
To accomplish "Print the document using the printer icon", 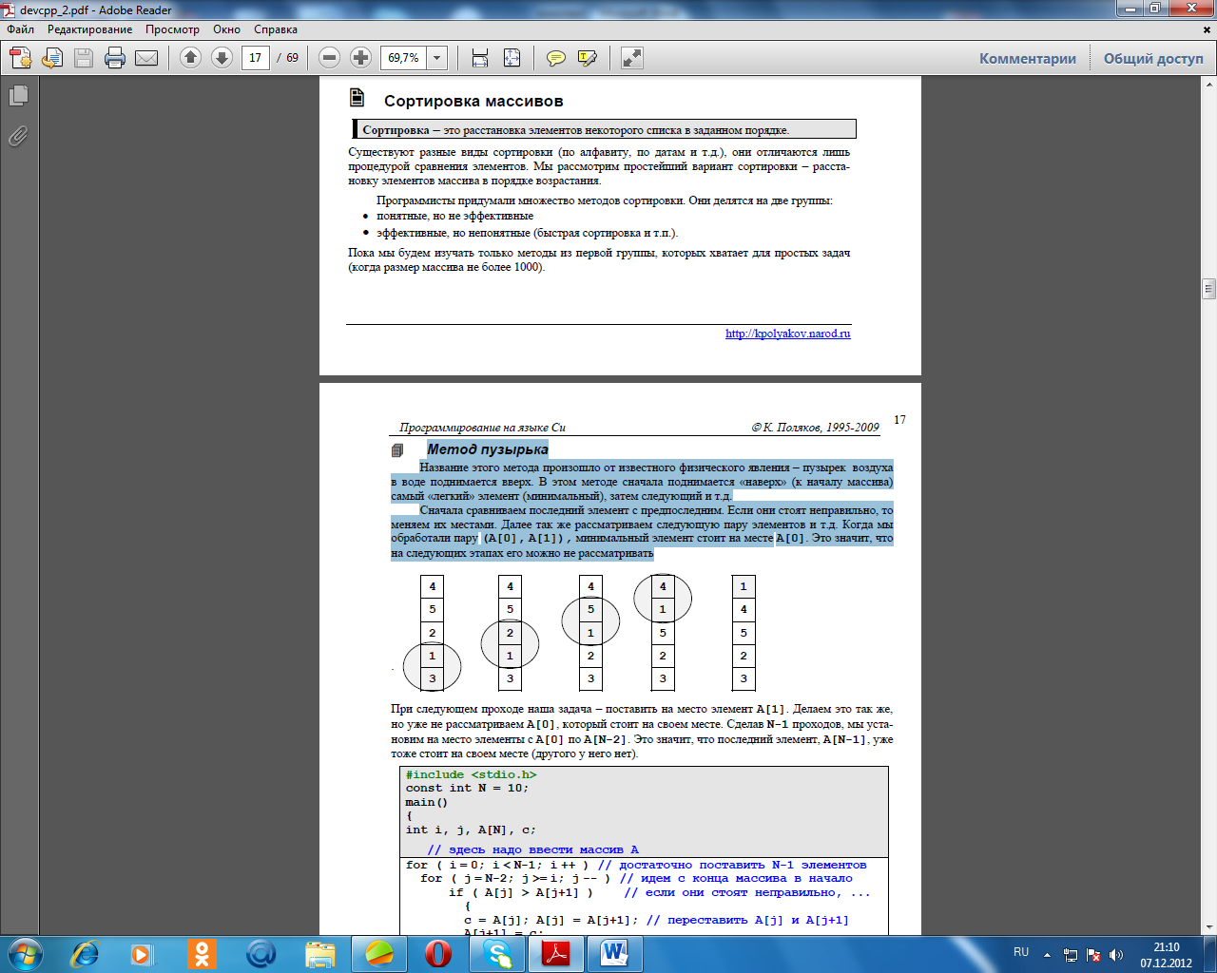I will tap(115, 58).
